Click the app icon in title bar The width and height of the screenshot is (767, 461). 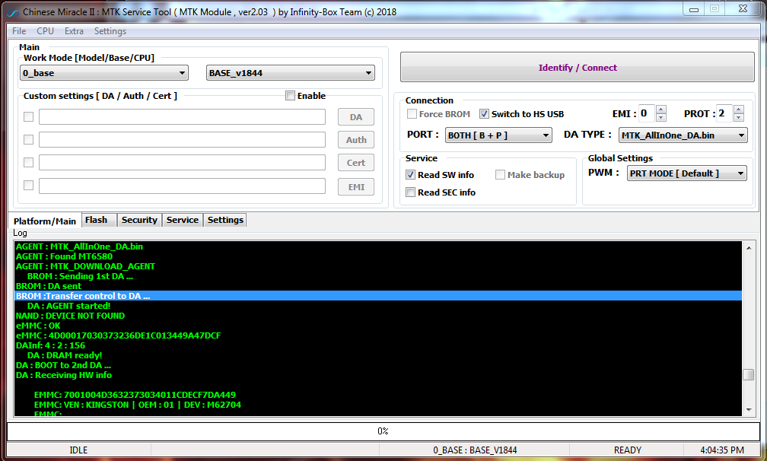tap(13, 12)
